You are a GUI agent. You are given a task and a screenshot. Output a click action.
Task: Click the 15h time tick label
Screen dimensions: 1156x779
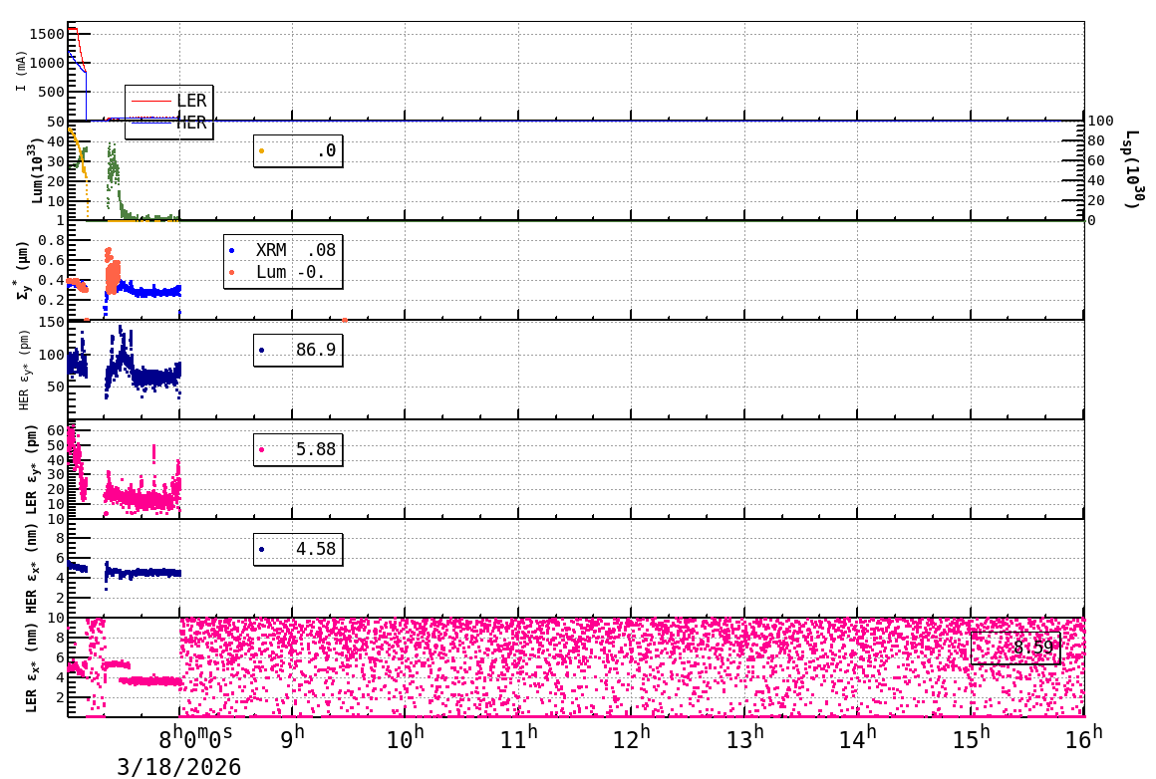(x=971, y=737)
